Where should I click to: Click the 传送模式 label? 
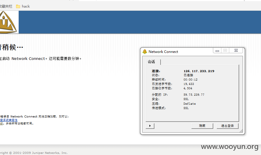(x=159, y=108)
